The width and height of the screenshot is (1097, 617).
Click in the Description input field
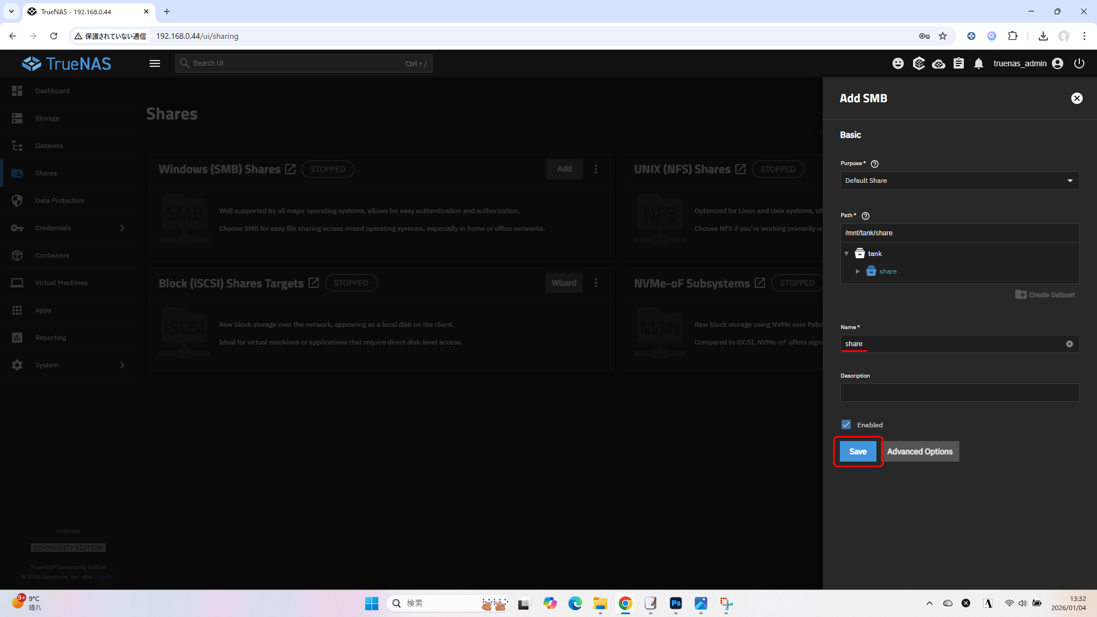[959, 392]
